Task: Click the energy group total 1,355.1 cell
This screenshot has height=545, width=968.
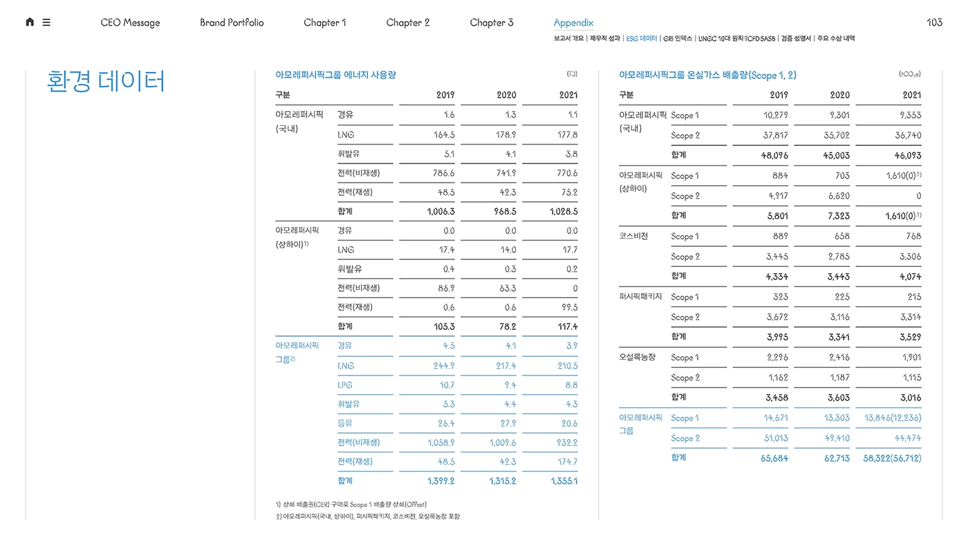Action: [x=564, y=481]
